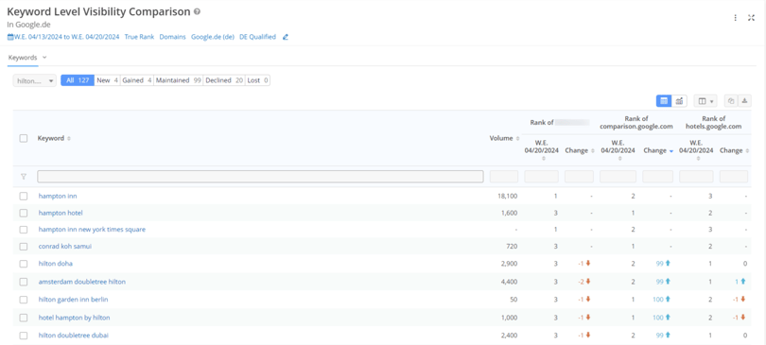This screenshot has width=766, height=345.
Task: Download the table with the export icon
Action: coord(744,101)
